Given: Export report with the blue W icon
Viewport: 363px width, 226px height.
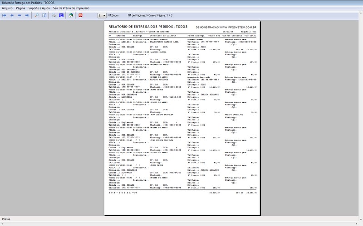Looking at the screenshot, I should click(x=61, y=15).
